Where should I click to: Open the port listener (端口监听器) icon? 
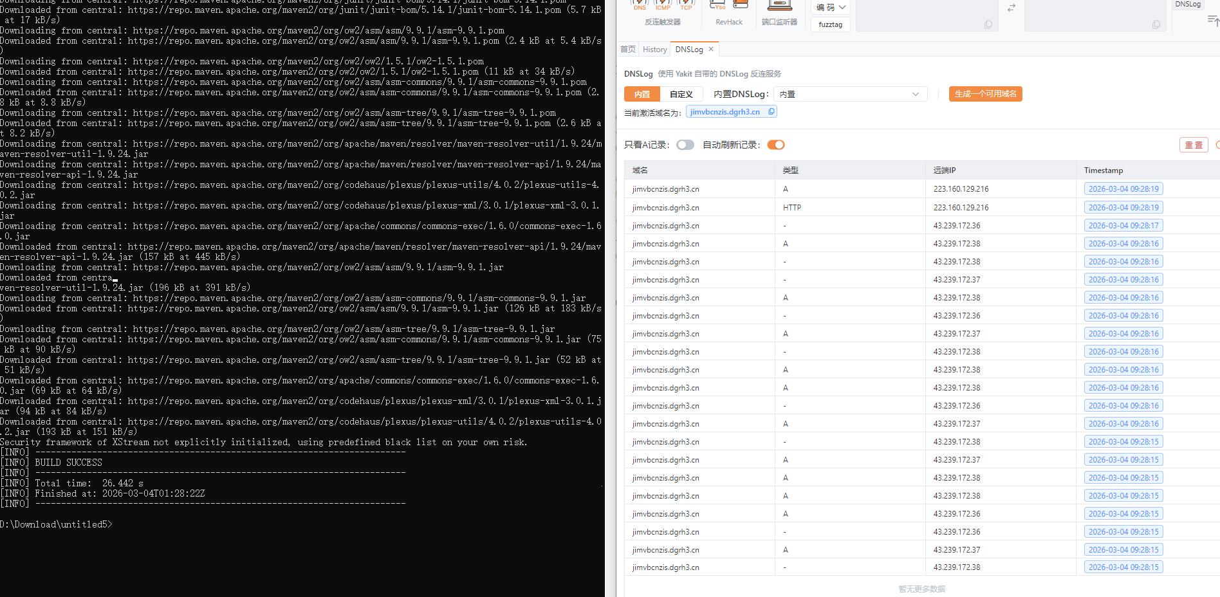pyautogui.click(x=779, y=6)
